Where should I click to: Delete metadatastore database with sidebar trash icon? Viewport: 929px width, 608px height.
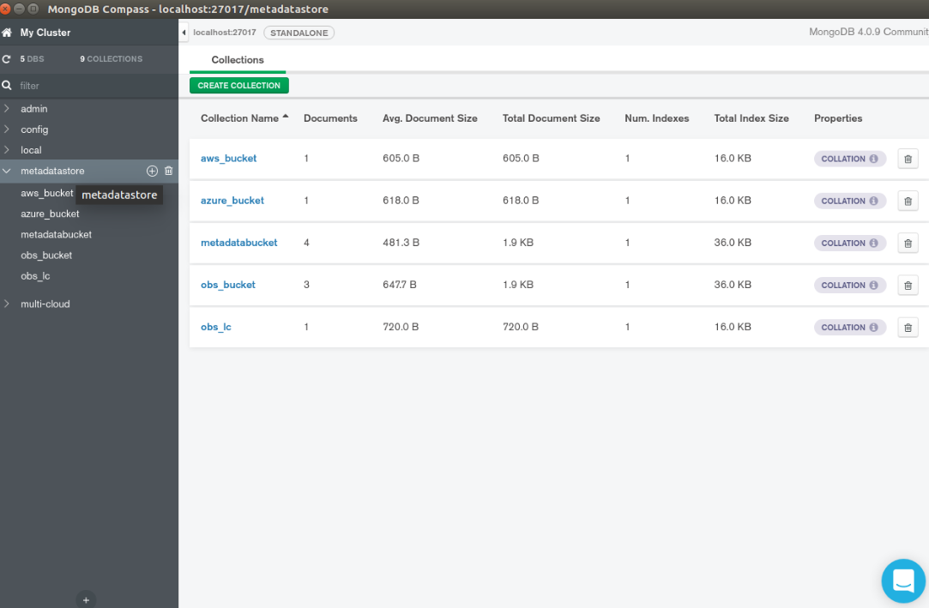click(169, 172)
